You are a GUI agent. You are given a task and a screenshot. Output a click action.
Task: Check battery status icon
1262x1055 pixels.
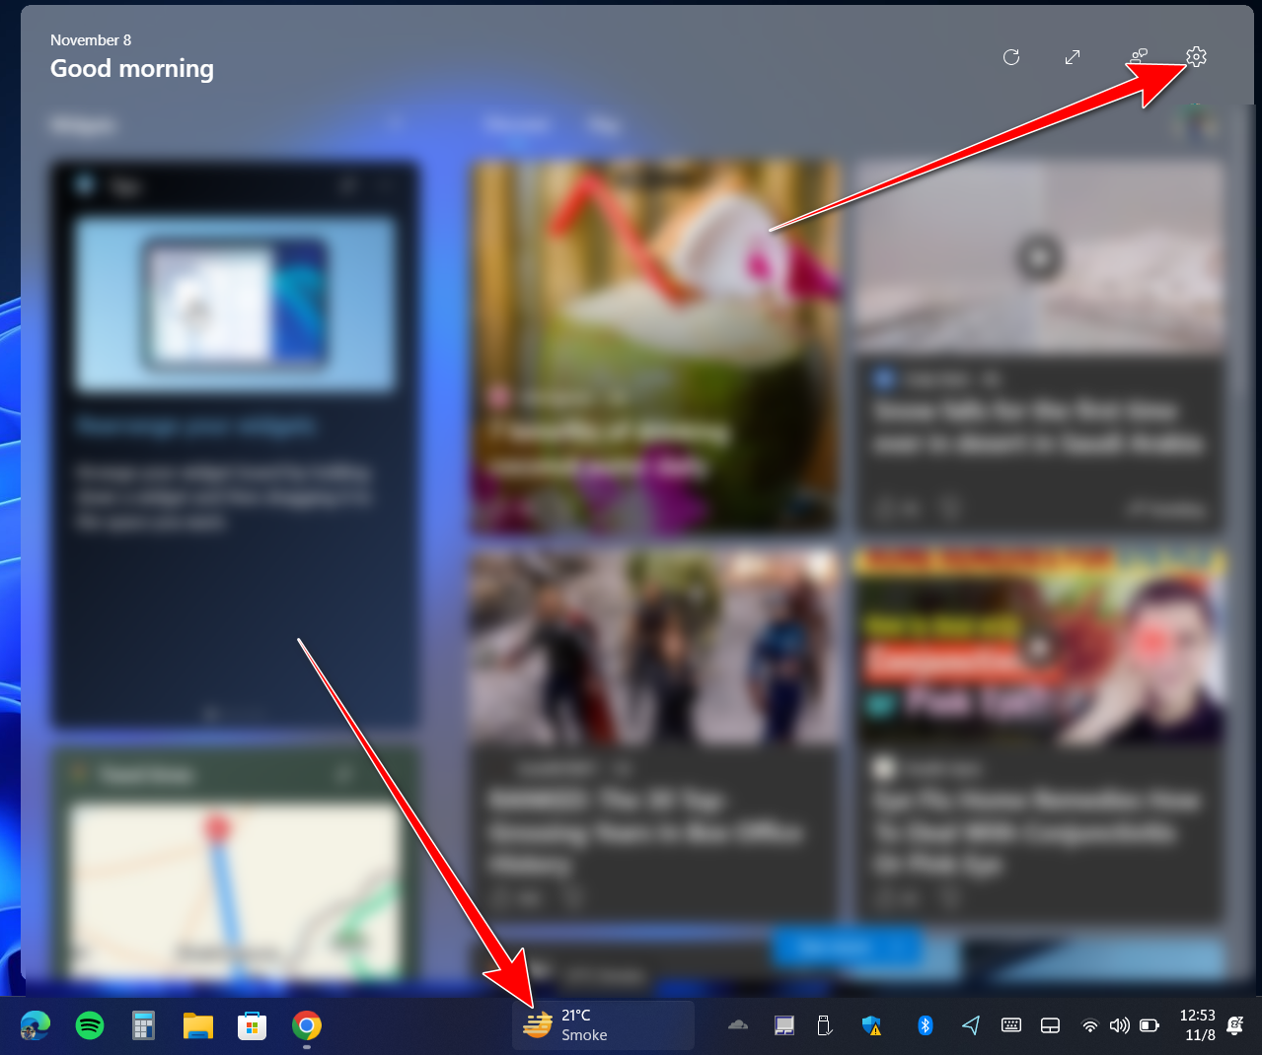(x=1150, y=1025)
